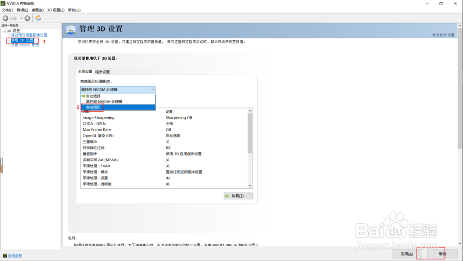Select the 三重缓冲 setting row

(x=164, y=142)
